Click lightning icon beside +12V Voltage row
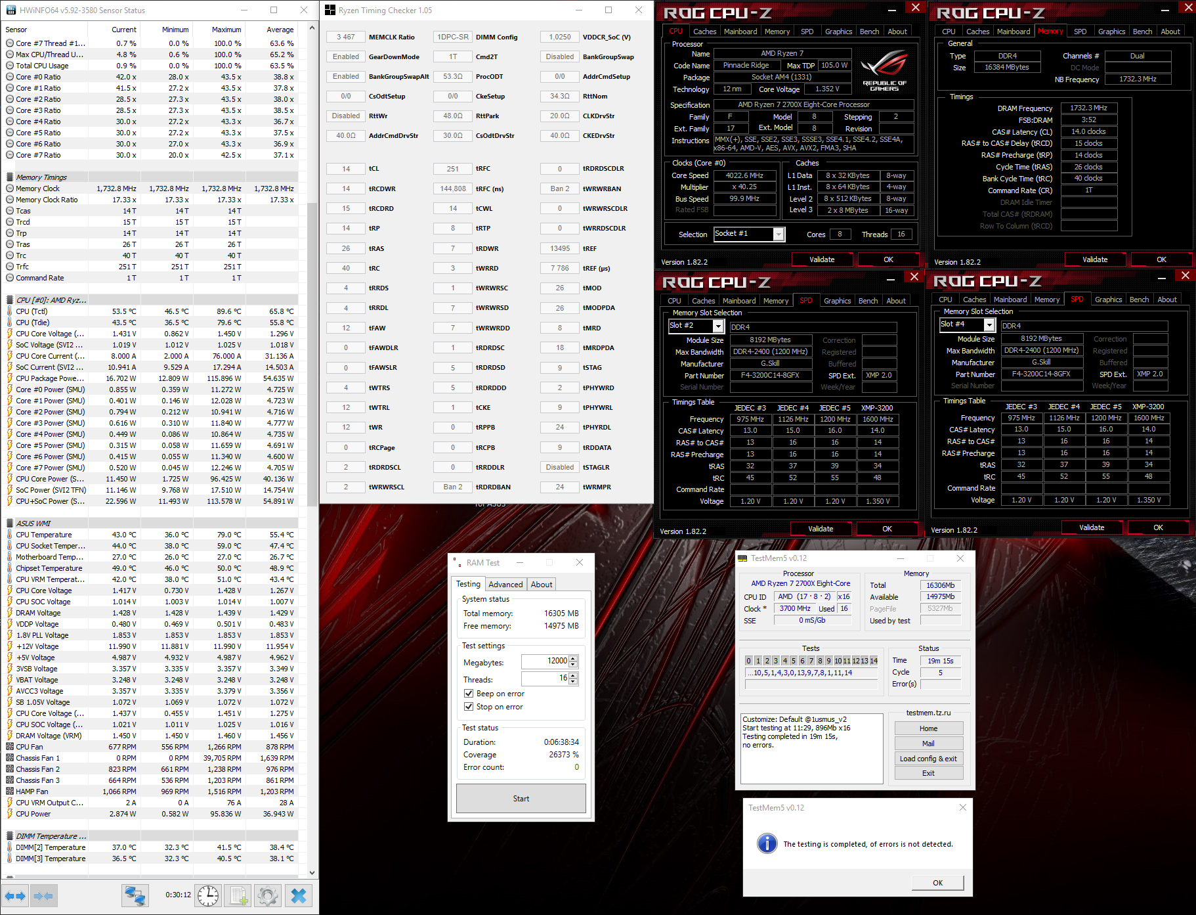1196x915 pixels. (10, 646)
